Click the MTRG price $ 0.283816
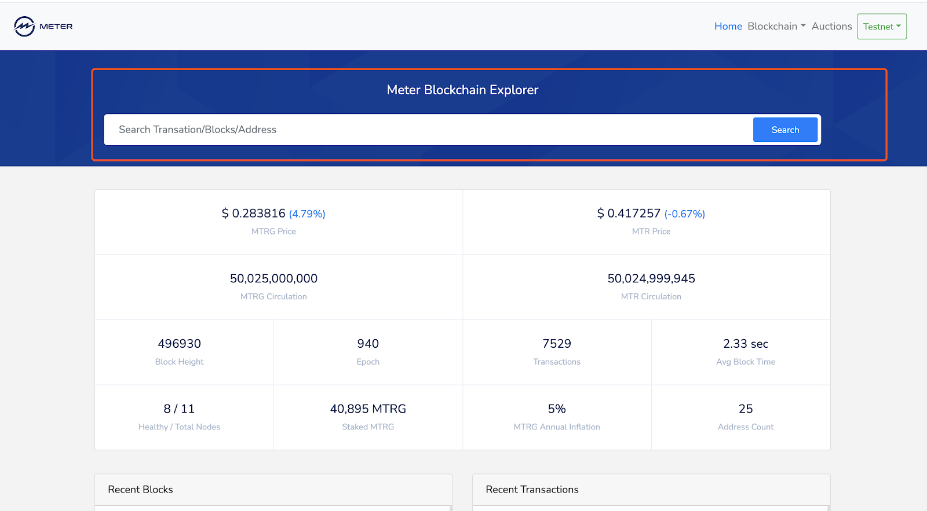 click(254, 213)
